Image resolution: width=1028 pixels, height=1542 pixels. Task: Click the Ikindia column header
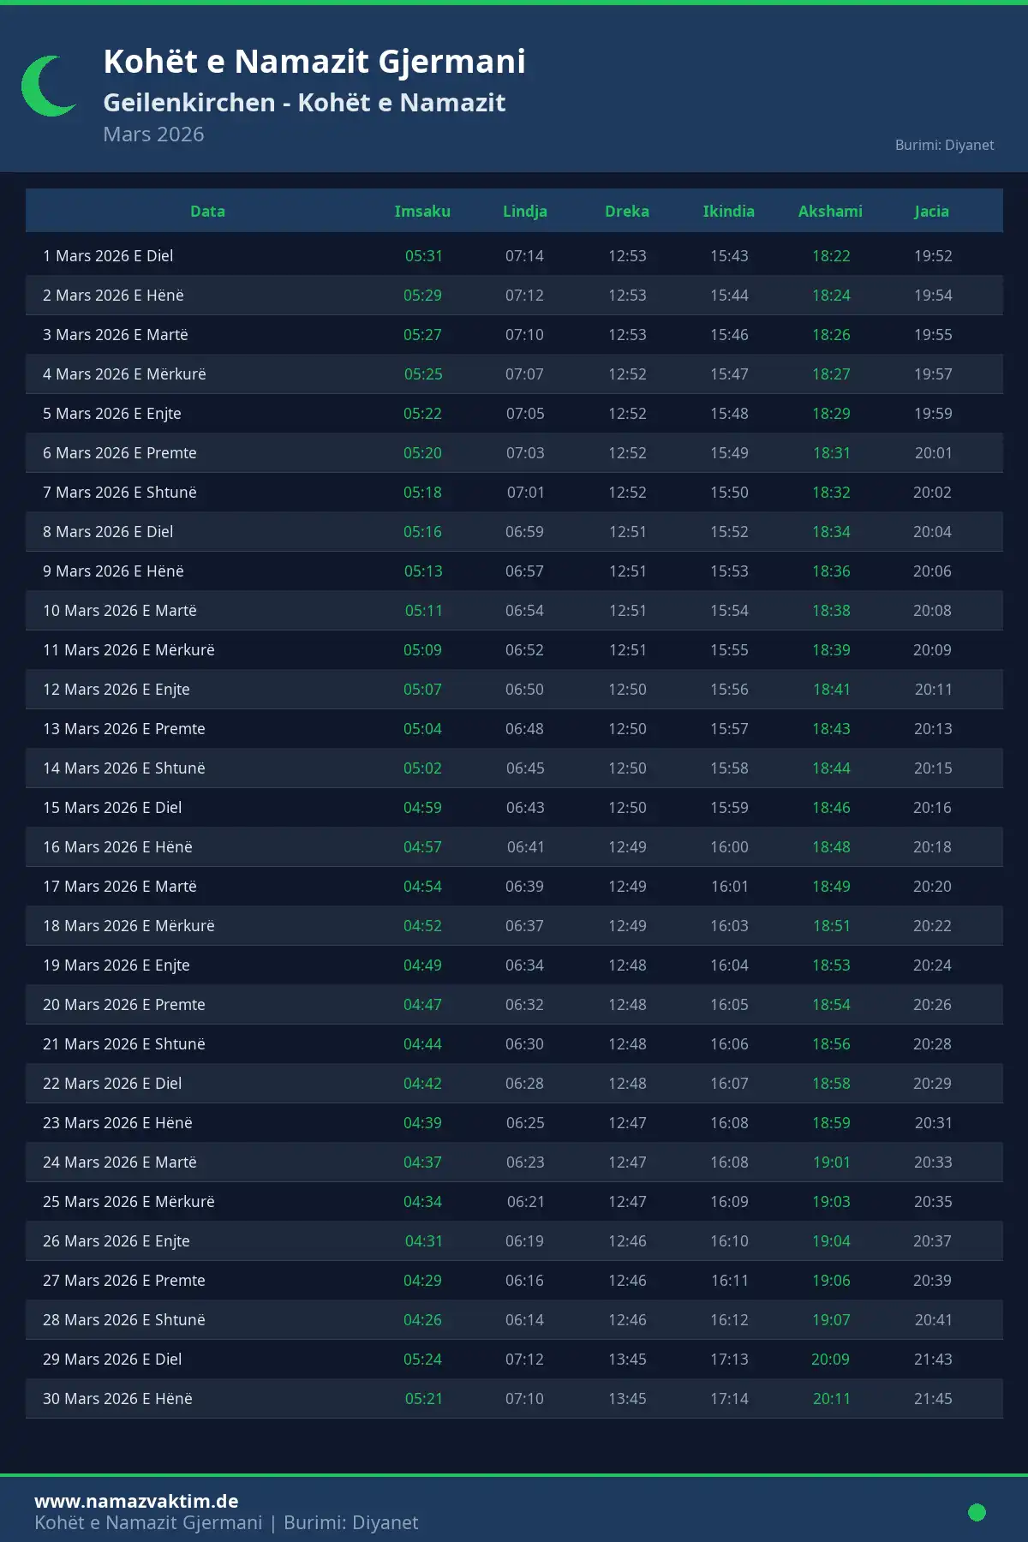coord(728,212)
